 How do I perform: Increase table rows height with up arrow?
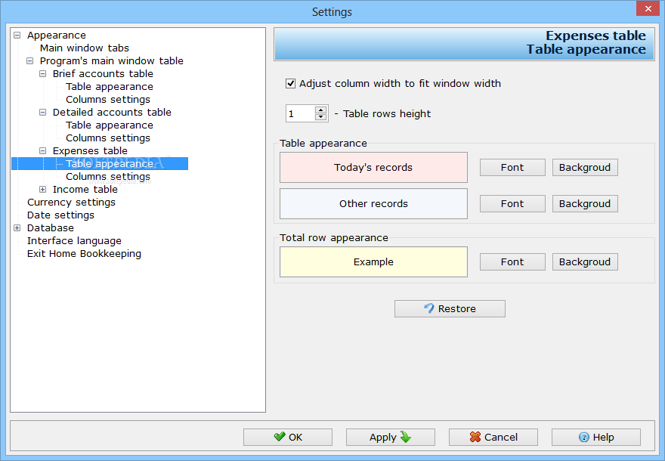[x=321, y=110]
